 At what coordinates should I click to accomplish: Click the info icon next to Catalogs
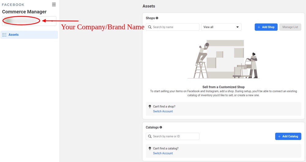click(161, 128)
